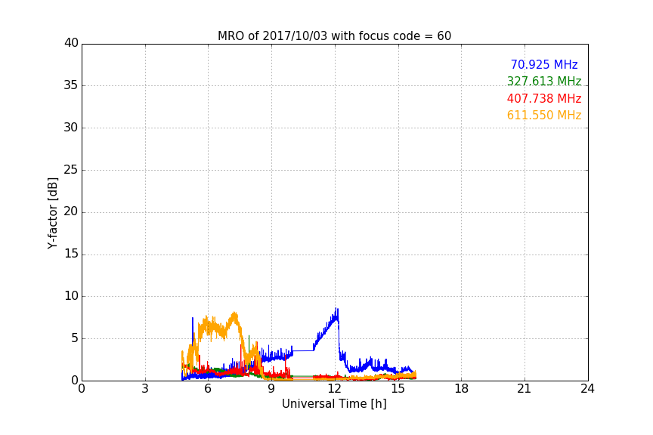Click the blue curve's peak near 12 h
This screenshot has height=435, width=653.
(336, 310)
